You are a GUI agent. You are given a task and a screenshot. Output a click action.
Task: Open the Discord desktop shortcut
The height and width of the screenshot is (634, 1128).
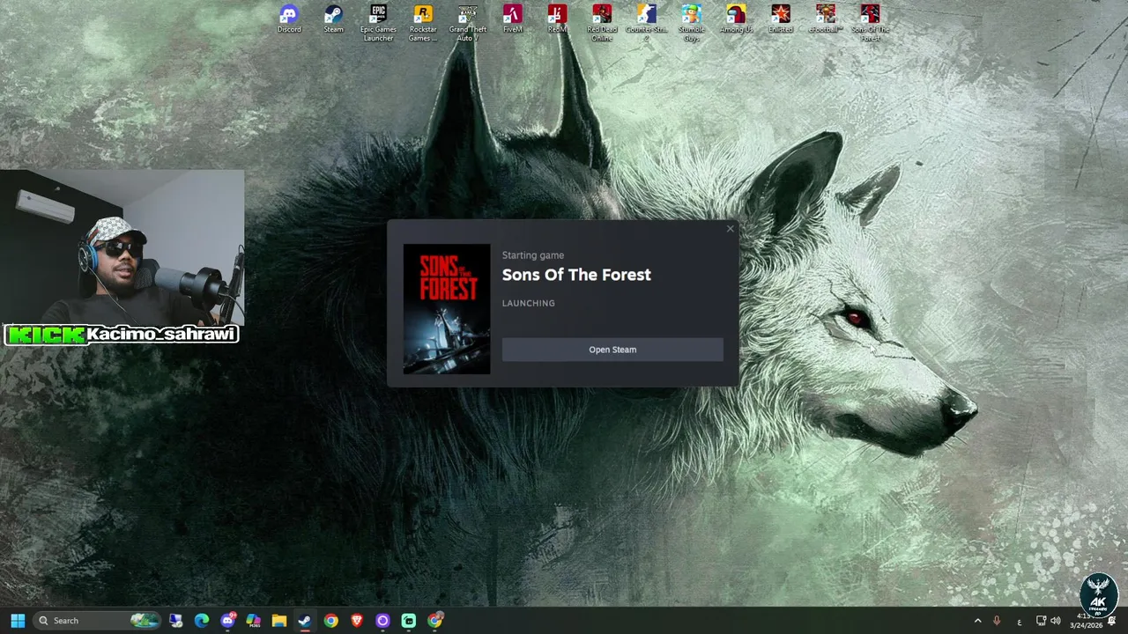click(x=289, y=19)
